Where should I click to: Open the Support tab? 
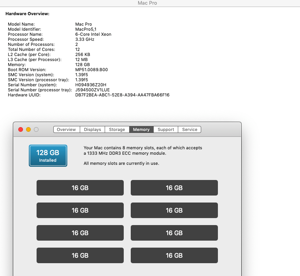pos(166,129)
